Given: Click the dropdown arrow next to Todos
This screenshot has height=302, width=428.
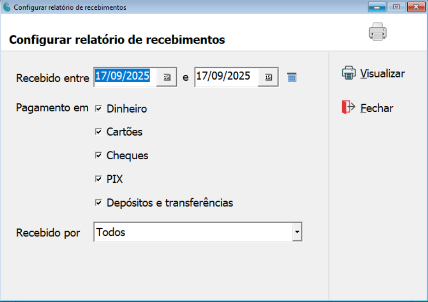Looking at the screenshot, I should (297, 232).
